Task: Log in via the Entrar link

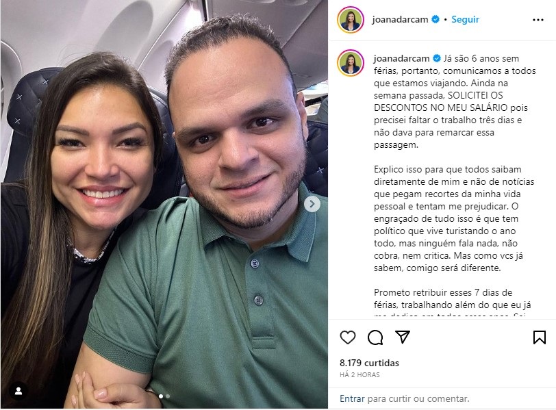Action: click(x=352, y=398)
